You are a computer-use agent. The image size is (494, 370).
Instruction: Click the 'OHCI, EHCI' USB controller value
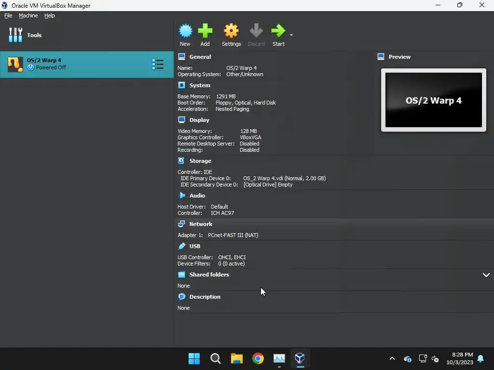(x=232, y=257)
